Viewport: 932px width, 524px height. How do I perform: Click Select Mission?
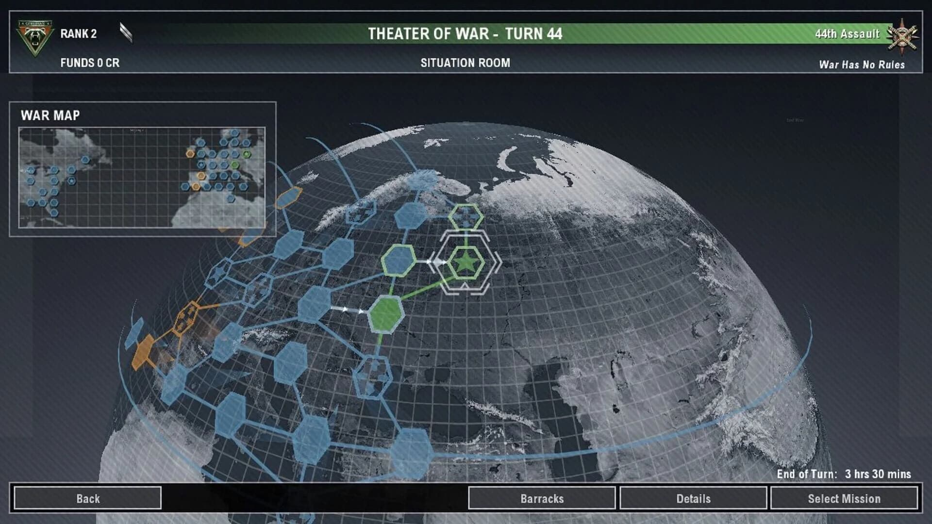(845, 498)
